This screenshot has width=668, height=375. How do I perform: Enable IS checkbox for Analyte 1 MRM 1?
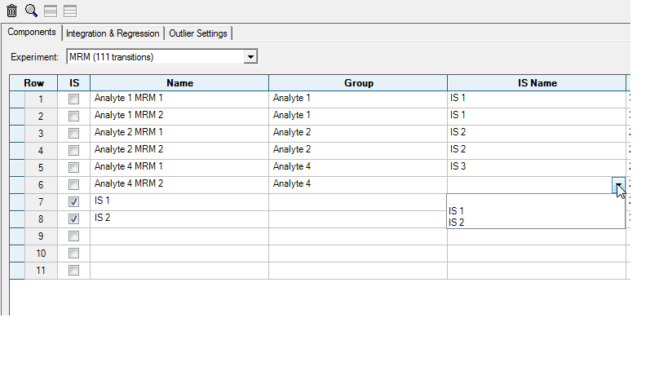click(73, 99)
